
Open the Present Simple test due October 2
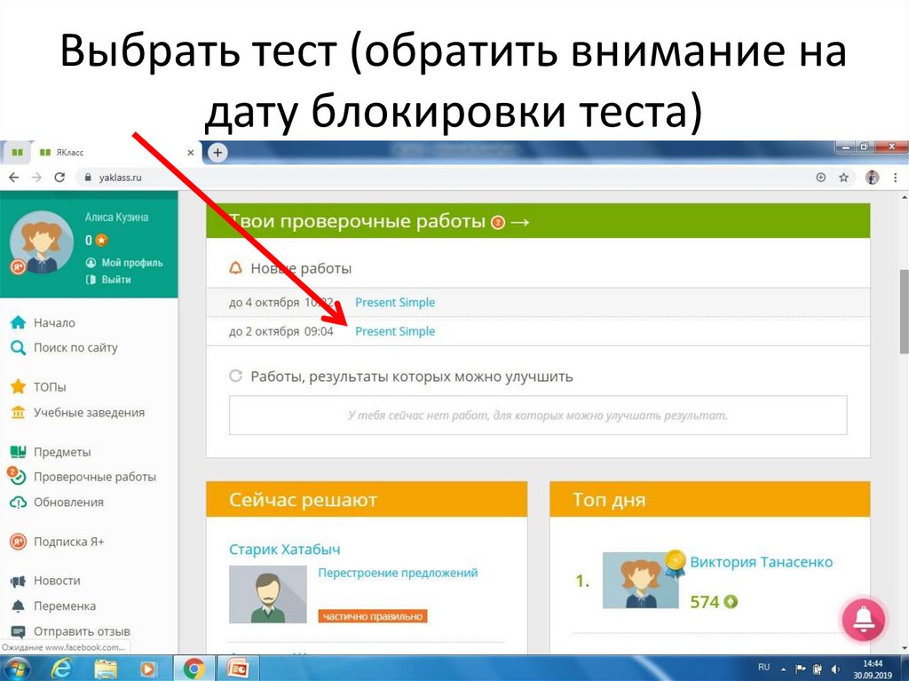tap(395, 330)
